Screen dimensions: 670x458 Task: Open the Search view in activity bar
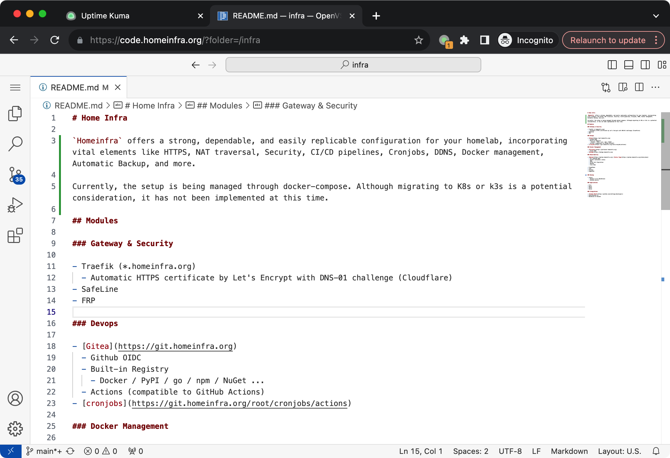click(15, 144)
